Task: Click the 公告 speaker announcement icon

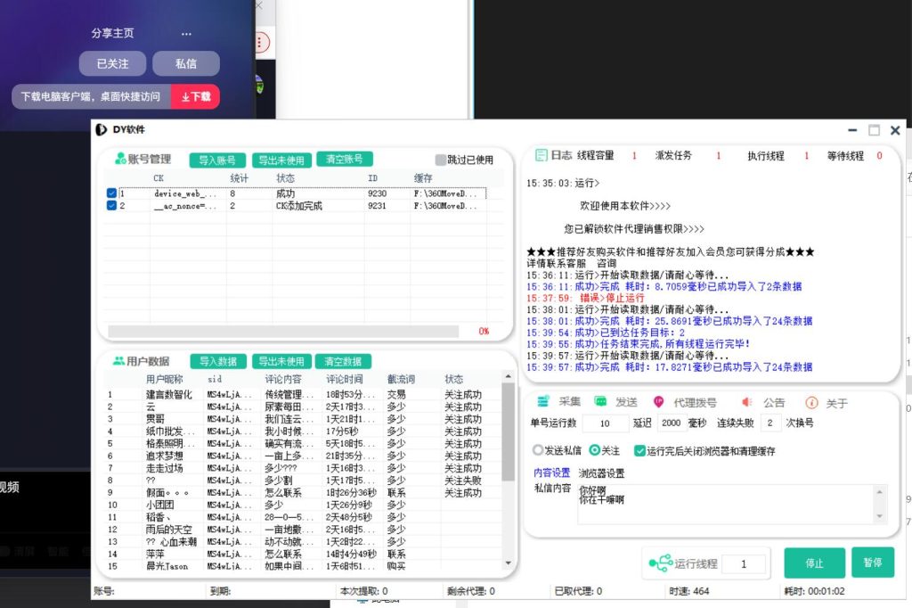Action: (745, 403)
